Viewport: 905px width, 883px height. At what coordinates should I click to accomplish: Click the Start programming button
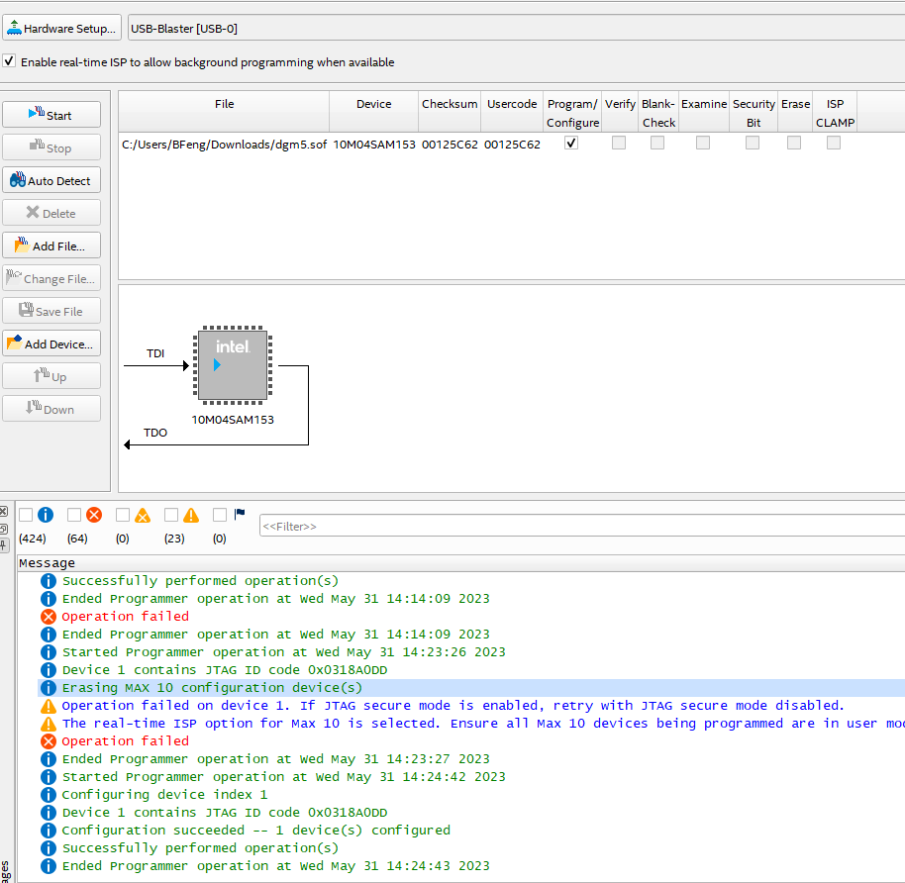(x=51, y=115)
